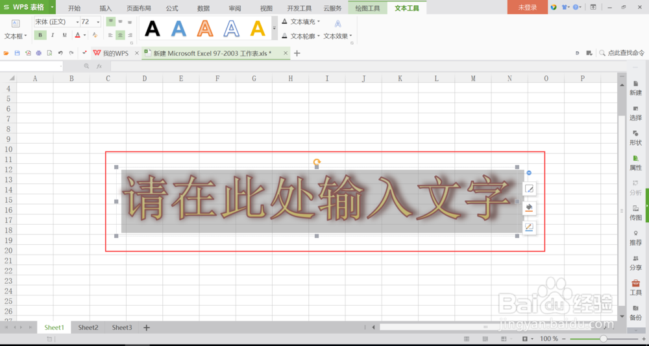Switch to the 插入 ribbon tab
649x346 pixels.
[106, 8]
